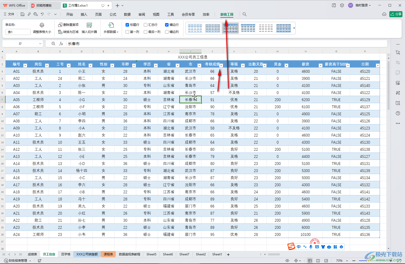Click the table name field 表1
405x264 pixels.
pos(18,32)
